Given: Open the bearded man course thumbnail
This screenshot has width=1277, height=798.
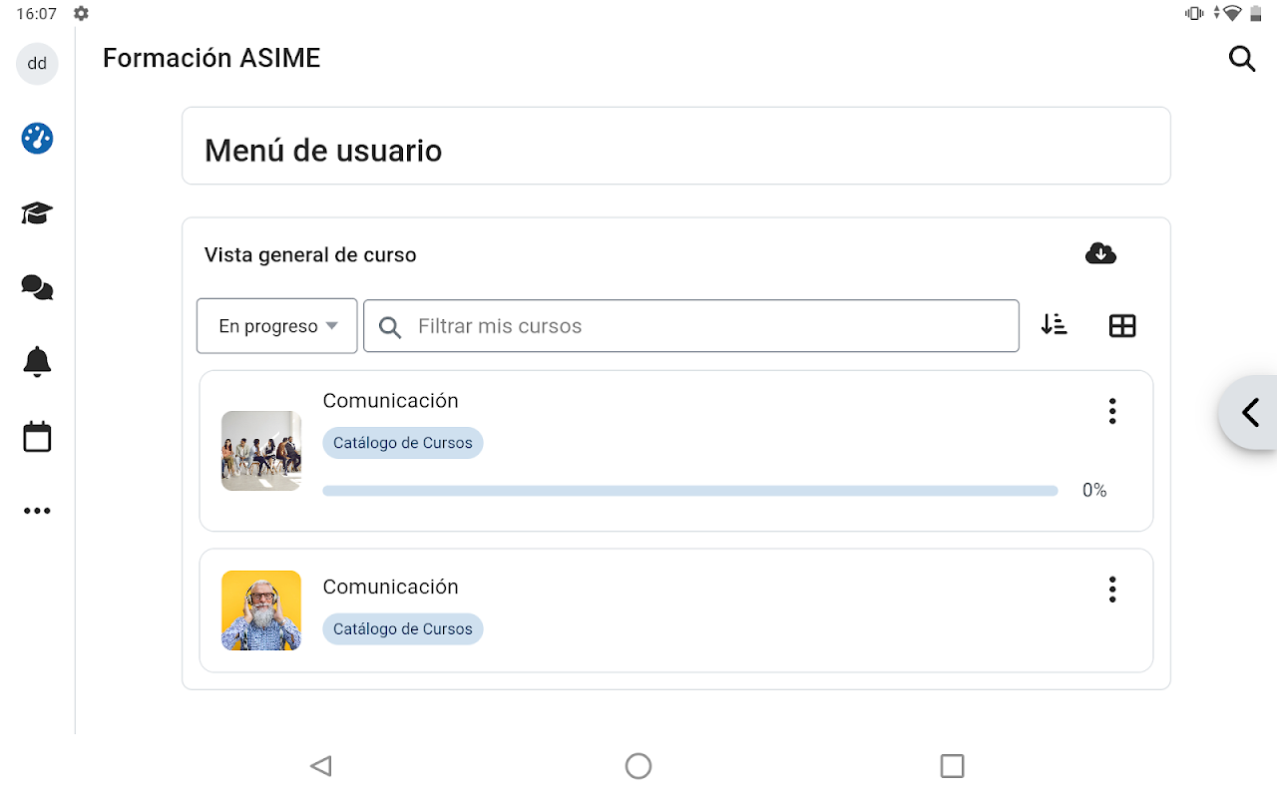Looking at the screenshot, I should coord(261,610).
